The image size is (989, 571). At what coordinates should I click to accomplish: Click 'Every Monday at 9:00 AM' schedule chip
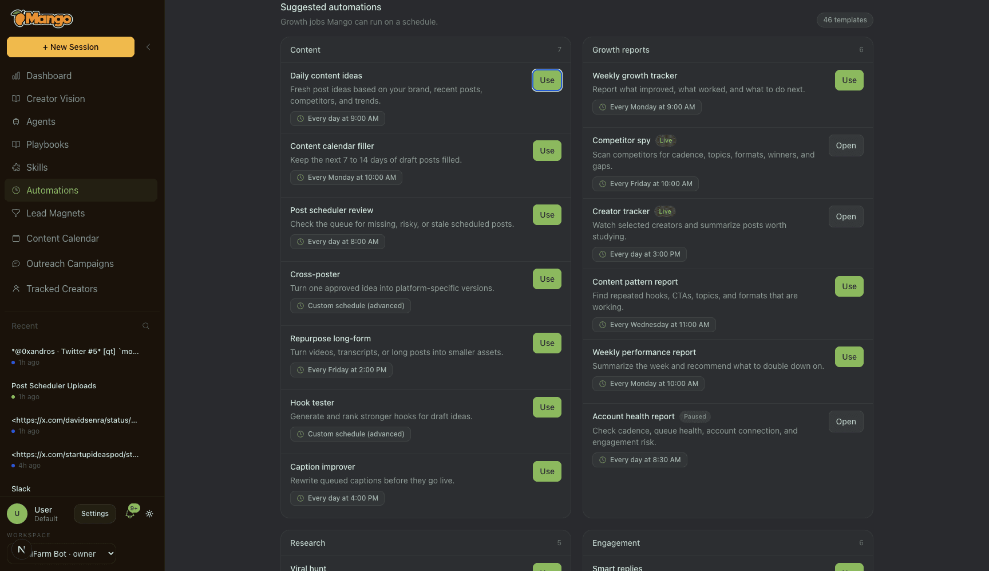coord(647,107)
